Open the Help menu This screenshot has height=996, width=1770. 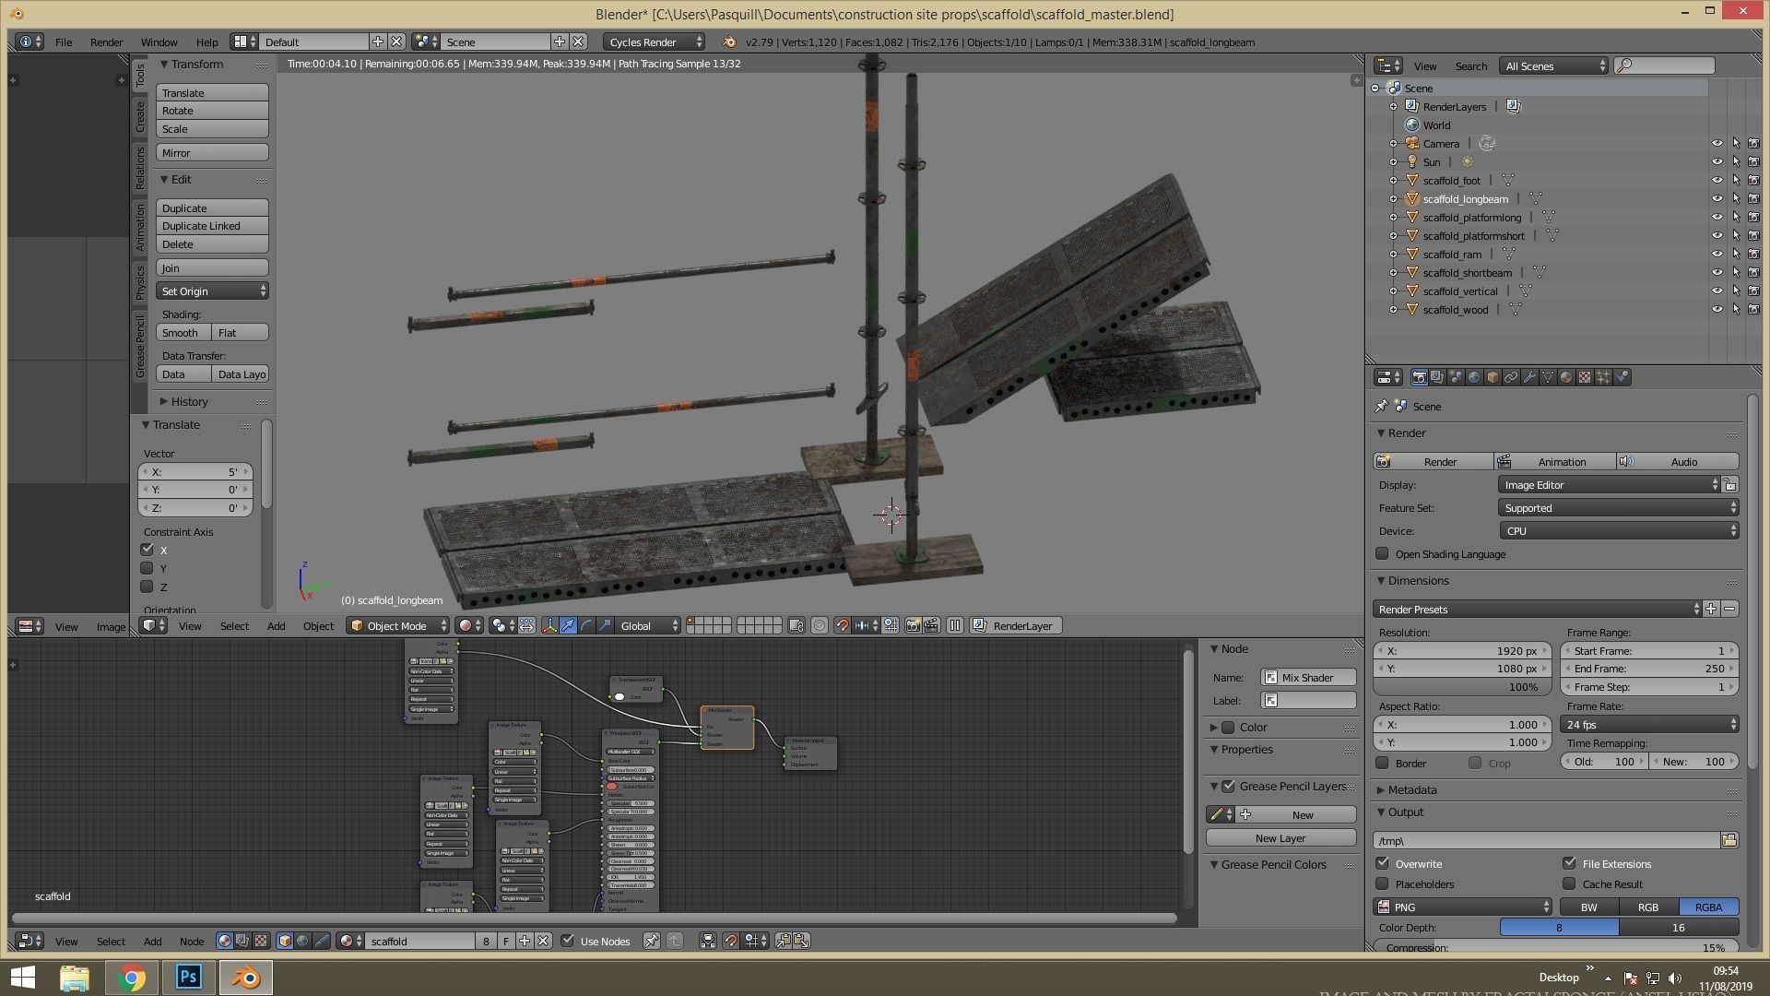(x=206, y=41)
